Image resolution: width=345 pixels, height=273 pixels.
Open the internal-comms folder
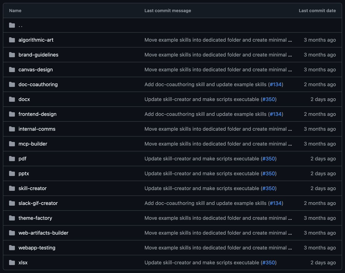tap(37, 129)
